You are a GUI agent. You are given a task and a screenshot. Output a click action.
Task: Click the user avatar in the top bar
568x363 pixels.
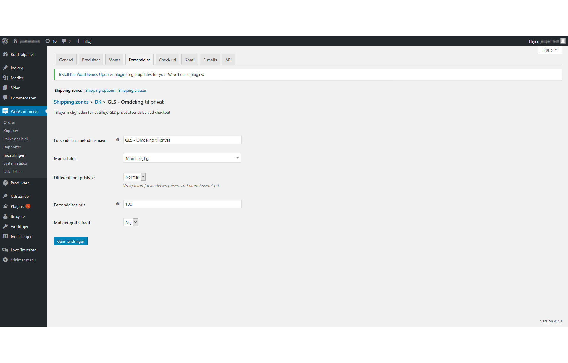tap(563, 41)
